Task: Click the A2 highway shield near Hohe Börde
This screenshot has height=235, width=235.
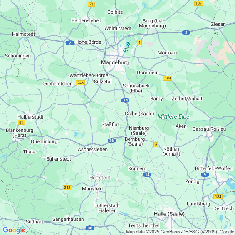Action: pos(70,43)
